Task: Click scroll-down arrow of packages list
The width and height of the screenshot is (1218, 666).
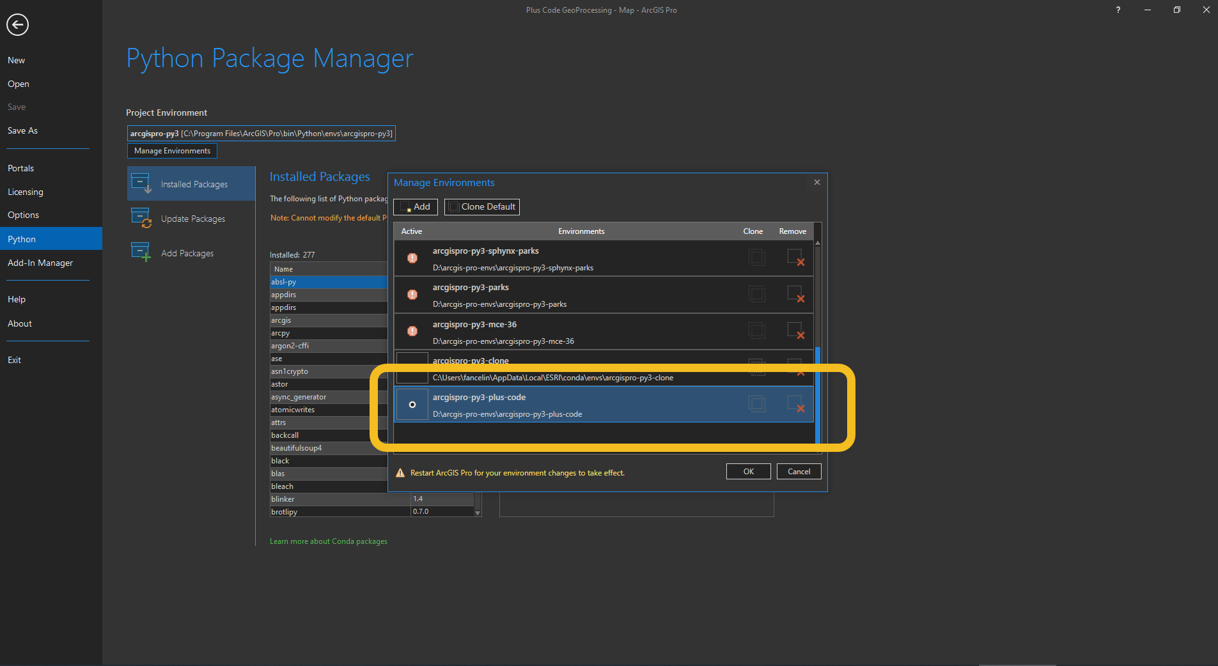Action: click(x=478, y=513)
